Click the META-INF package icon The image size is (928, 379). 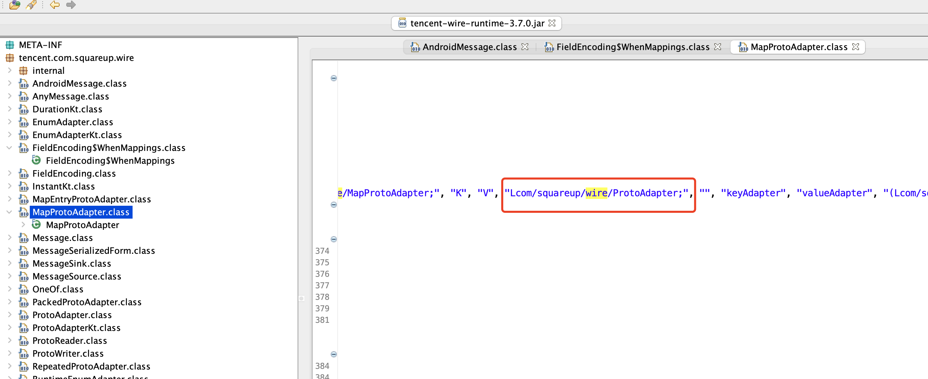tap(10, 45)
